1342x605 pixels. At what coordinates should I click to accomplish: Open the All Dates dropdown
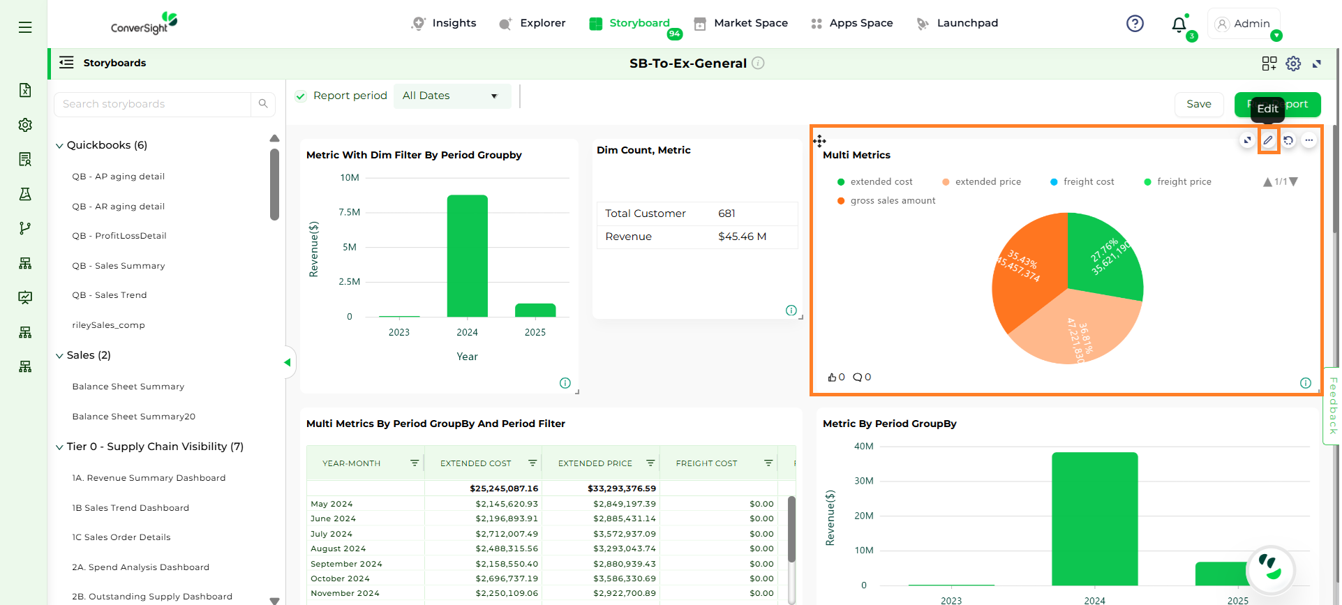452,96
